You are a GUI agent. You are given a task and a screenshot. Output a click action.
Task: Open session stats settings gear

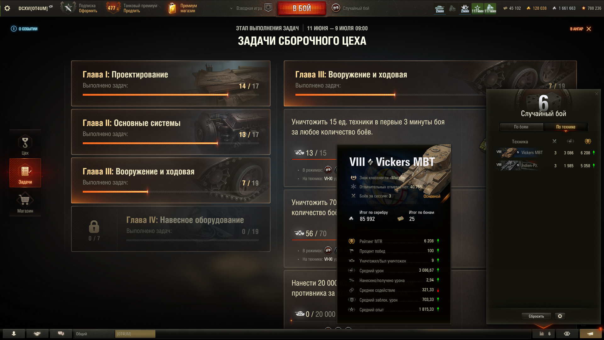coord(560,316)
